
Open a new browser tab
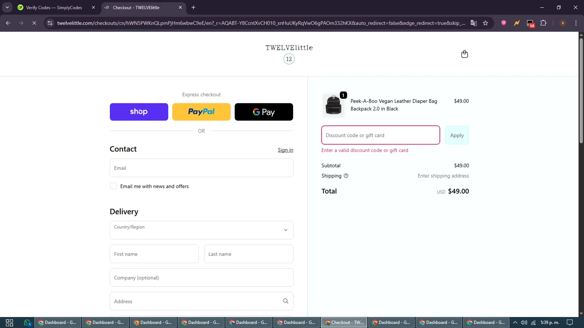coord(193,7)
